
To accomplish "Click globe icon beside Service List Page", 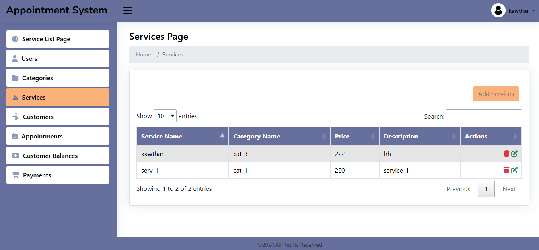I will [x=15, y=39].
